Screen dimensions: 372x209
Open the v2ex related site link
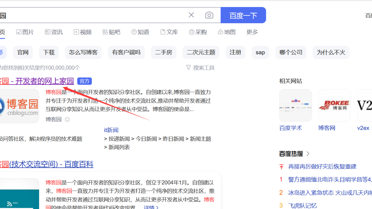click(363, 128)
